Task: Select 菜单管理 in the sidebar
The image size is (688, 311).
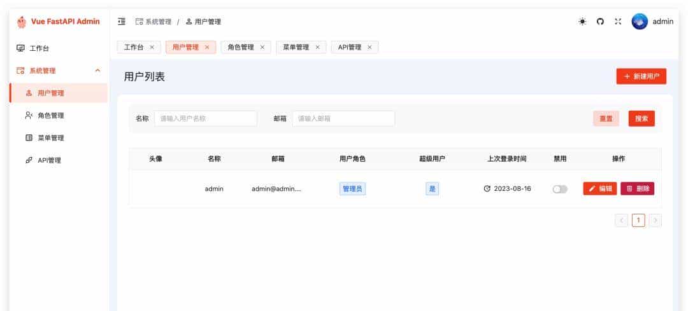Action: click(59, 138)
